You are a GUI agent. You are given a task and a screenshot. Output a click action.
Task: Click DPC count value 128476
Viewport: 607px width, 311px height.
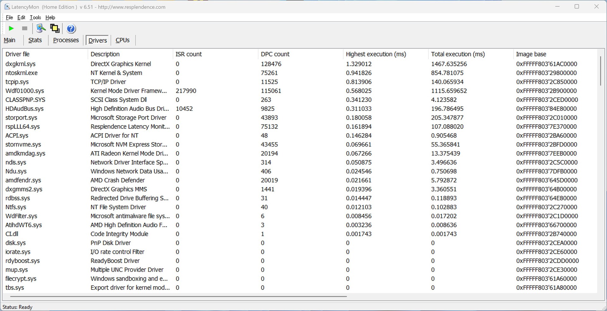coord(271,64)
